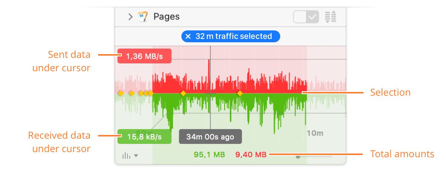Click the dropdown arrow next to bars icon
Screen dimensions: 446x178
click(x=136, y=156)
